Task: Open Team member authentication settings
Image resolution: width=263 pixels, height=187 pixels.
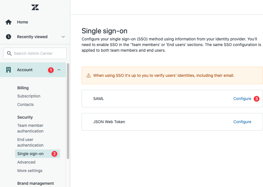Action: pyautogui.click(x=30, y=128)
